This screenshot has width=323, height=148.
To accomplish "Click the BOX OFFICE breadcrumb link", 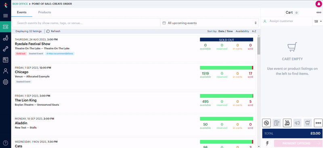I will point(20,4).
